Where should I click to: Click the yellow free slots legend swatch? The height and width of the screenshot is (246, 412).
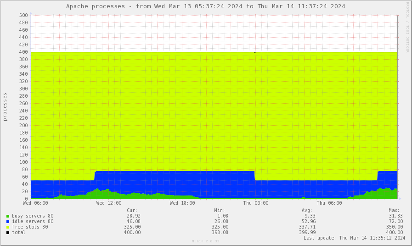coord(8,227)
